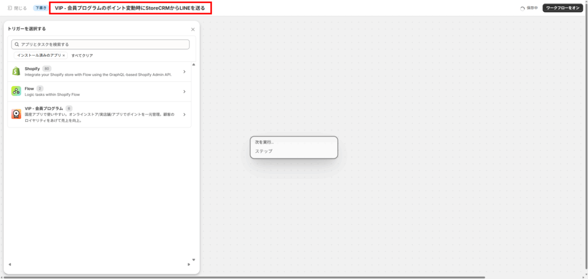Select the ステップ item in workflow node

point(264,152)
